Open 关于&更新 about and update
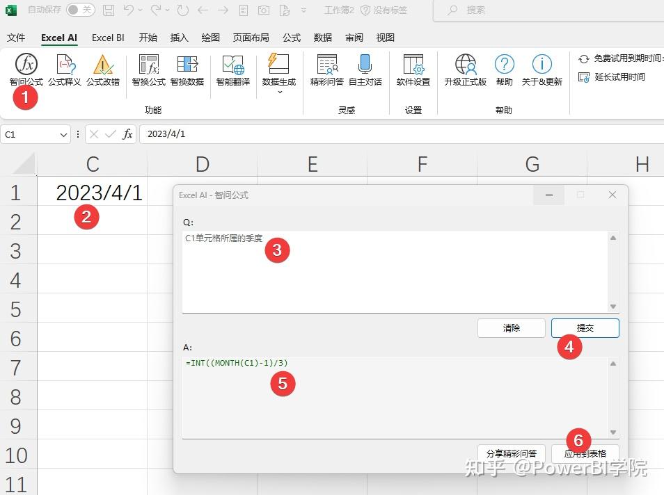The width and height of the screenshot is (664, 495). pyautogui.click(x=542, y=70)
